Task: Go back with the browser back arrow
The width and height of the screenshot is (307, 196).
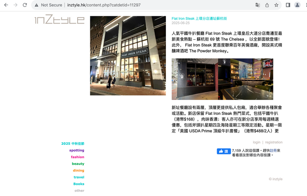Action: click(6, 5)
